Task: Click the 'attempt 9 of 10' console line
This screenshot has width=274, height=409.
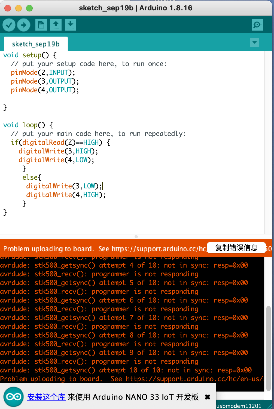Action: [124, 352]
